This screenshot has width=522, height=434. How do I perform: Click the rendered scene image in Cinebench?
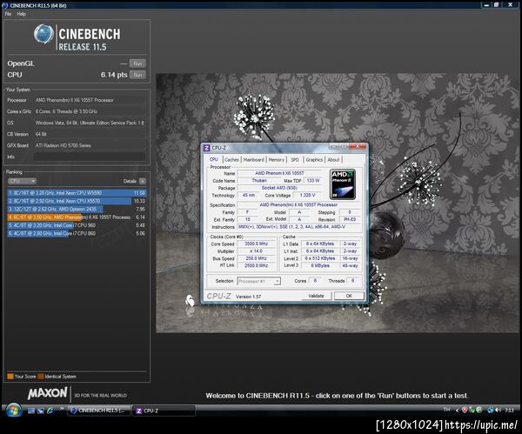coord(338,203)
